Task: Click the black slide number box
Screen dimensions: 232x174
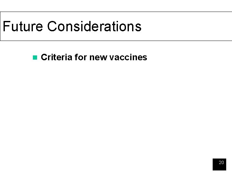Action: click(219, 164)
